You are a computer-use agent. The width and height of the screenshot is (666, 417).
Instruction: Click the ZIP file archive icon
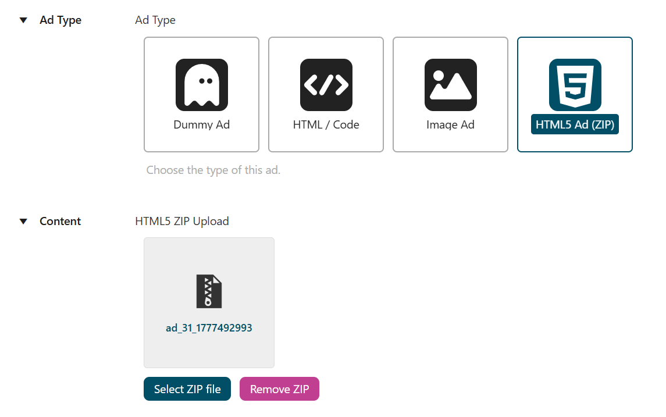(209, 291)
